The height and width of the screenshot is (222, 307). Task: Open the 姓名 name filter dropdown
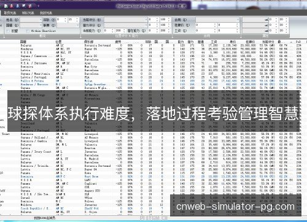(x=31, y=20)
